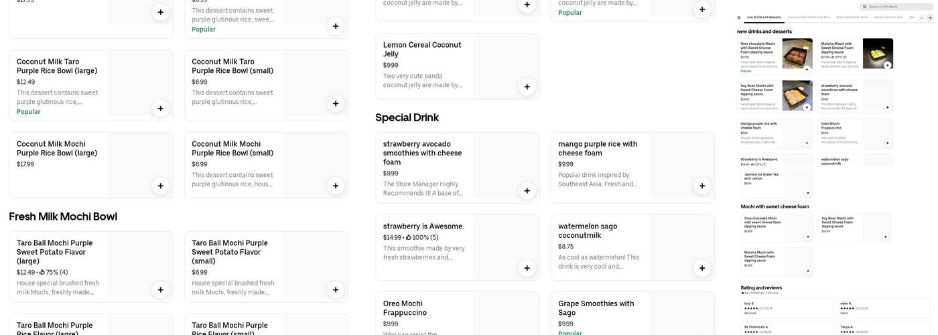
Task: Add Lemon Cereal Coconut Jelly to cart
Action: coord(527,86)
